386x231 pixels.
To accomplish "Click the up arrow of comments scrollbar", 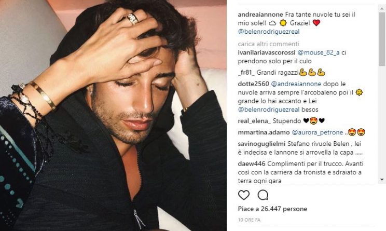I will [382, 8].
